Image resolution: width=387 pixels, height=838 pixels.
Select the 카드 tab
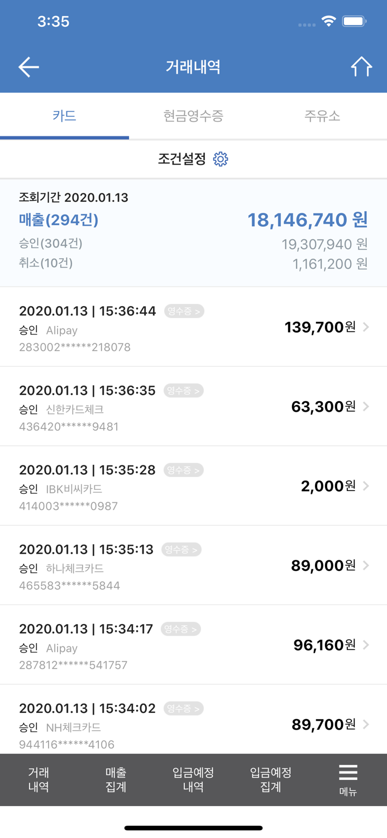tap(64, 116)
